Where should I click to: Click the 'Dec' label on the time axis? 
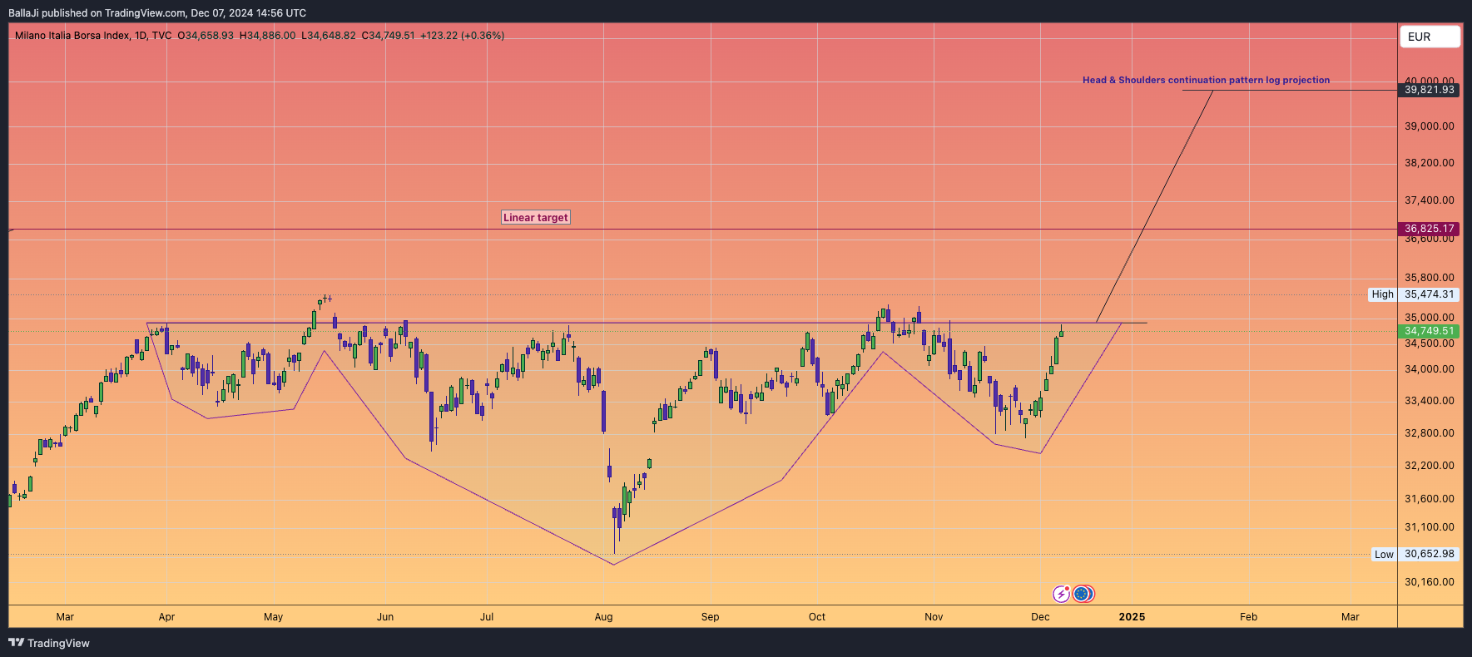pos(1040,617)
